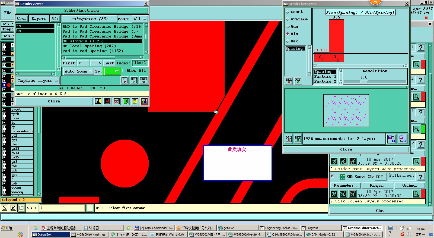
Task: Click the tall red 3-6 histogram bar
Action: coord(336,36)
